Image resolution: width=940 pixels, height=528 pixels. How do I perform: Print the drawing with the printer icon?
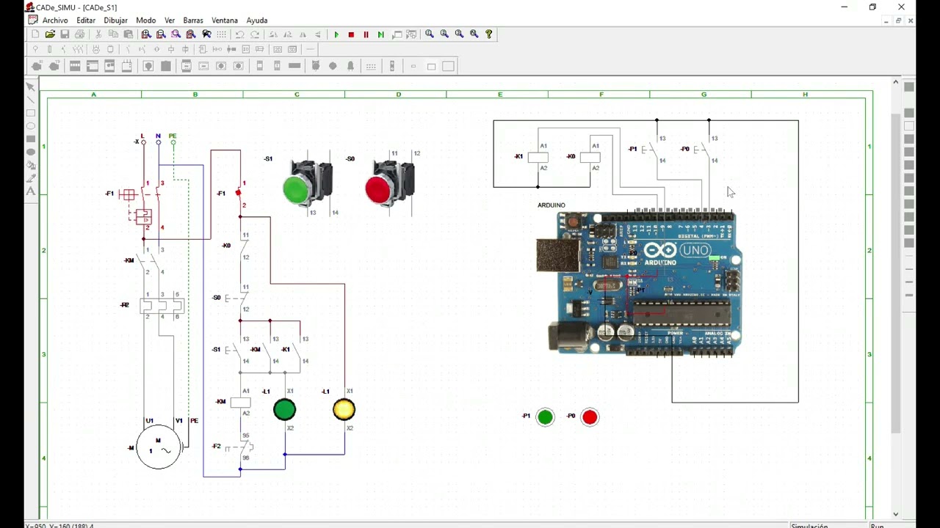coord(79,34)
